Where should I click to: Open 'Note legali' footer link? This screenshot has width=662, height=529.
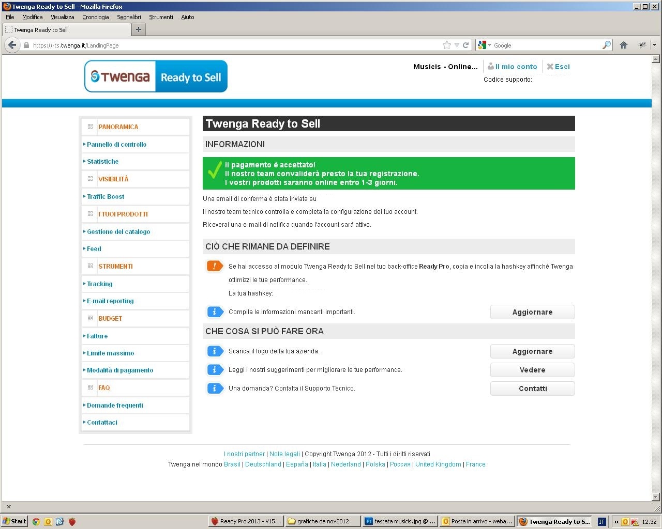click(x=284, y=454)
